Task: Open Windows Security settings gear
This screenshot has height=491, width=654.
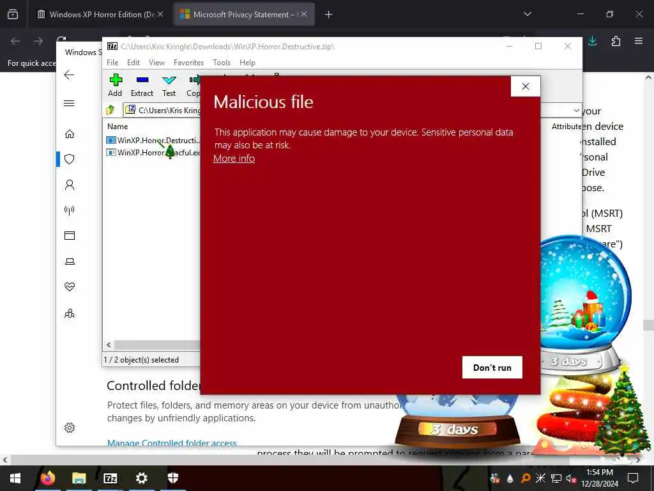Action: click(70, 428)
